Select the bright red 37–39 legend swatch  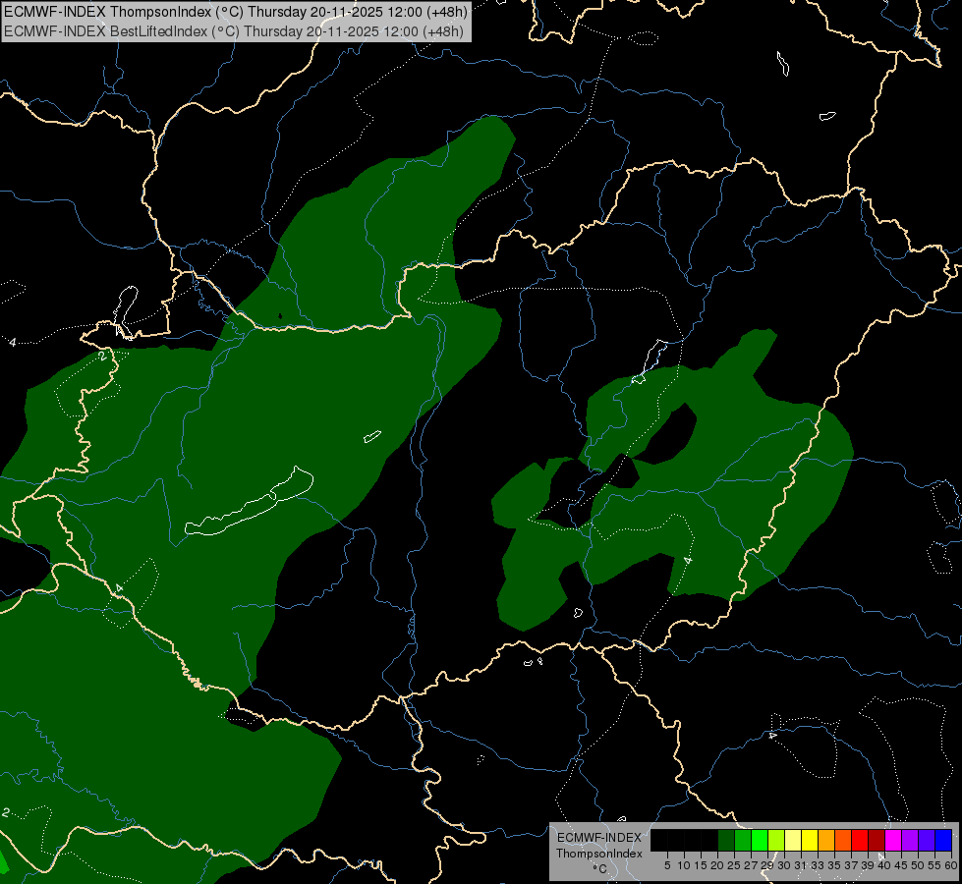(860, 841)
